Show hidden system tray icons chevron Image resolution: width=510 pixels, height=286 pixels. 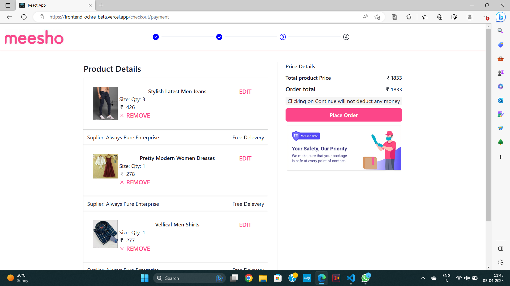[x=423, y=278]
